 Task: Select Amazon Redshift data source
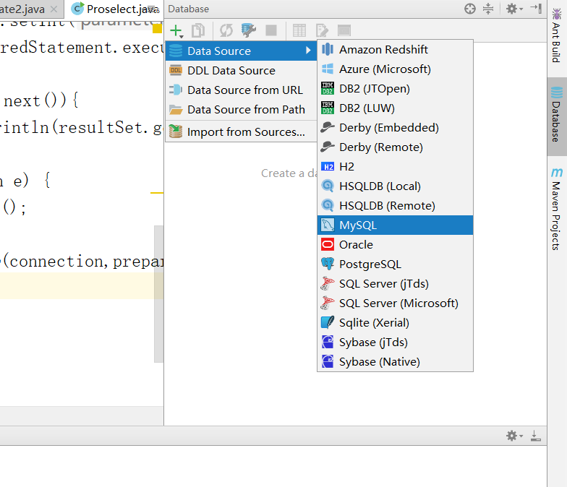395,49
